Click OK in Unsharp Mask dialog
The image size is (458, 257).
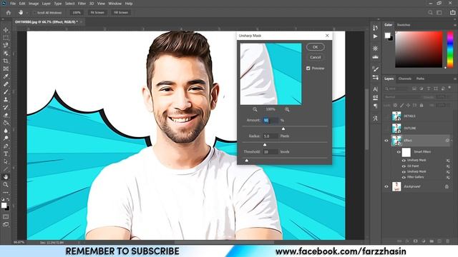coord(315,47)
